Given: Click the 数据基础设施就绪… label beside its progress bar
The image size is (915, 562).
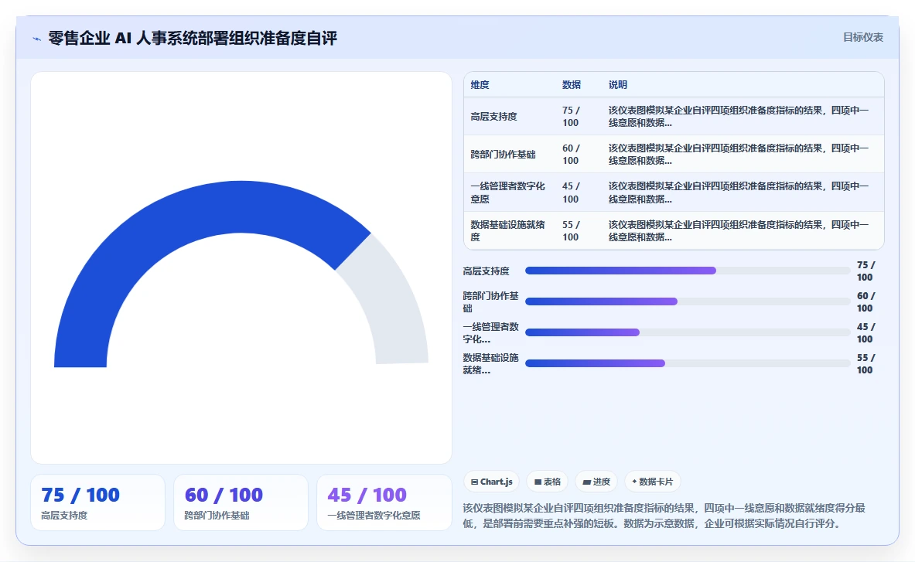Looking at the screenshot, I should pos(491,364).
